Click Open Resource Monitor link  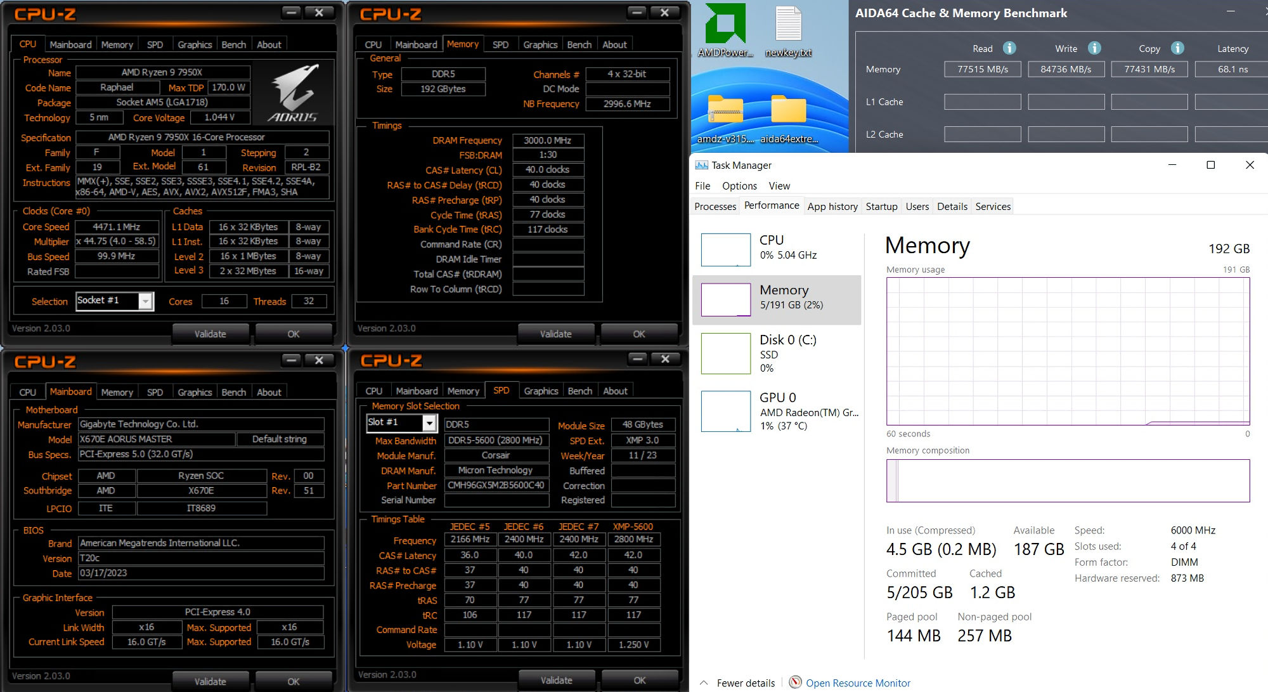[x=858, y=683]
